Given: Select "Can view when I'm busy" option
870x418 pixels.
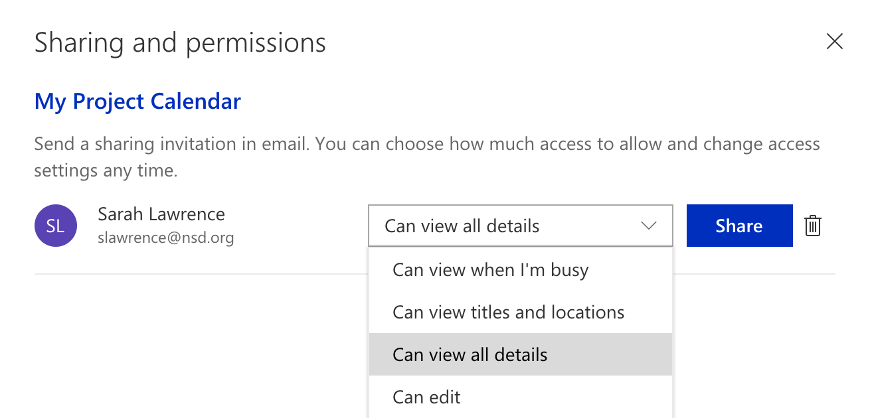Looking at the screenshot, I should coord(490,270).
